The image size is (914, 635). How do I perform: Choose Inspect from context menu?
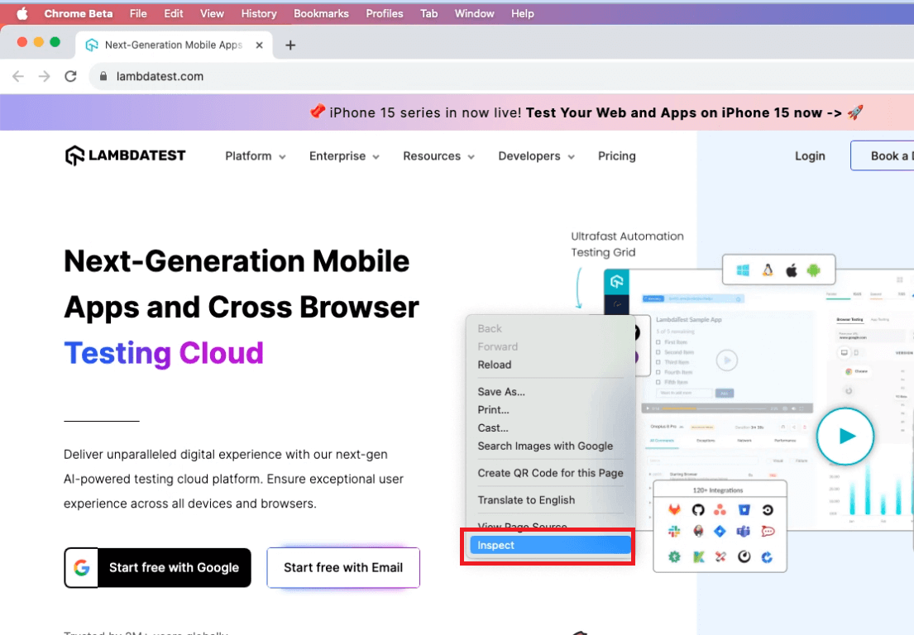(550, 545)
